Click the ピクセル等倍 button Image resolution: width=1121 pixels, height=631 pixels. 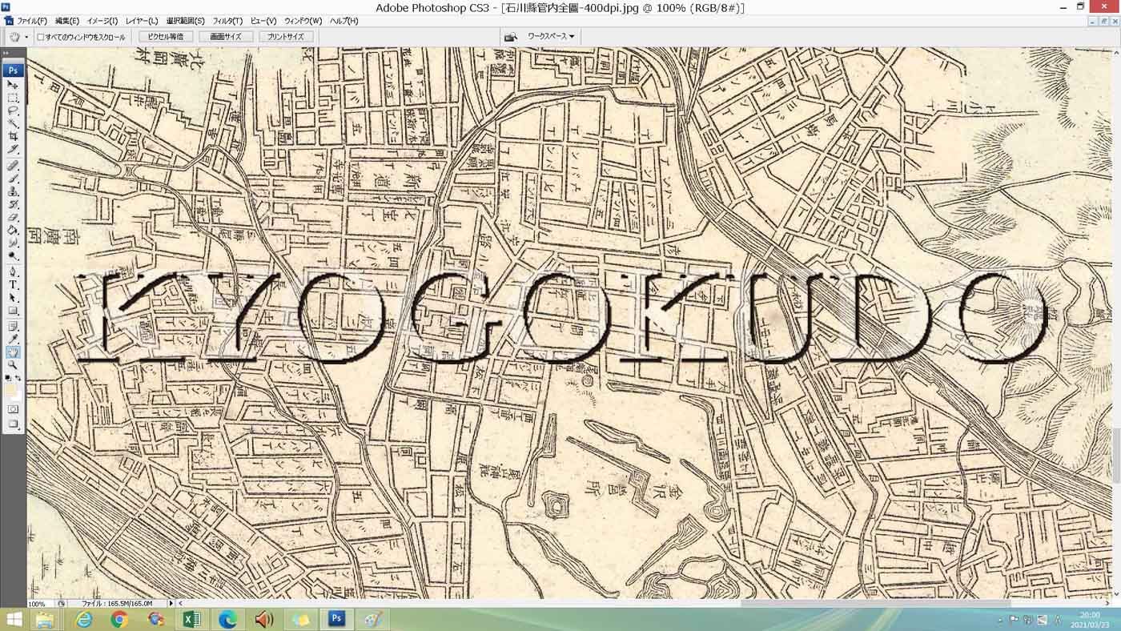click(166, 37)
